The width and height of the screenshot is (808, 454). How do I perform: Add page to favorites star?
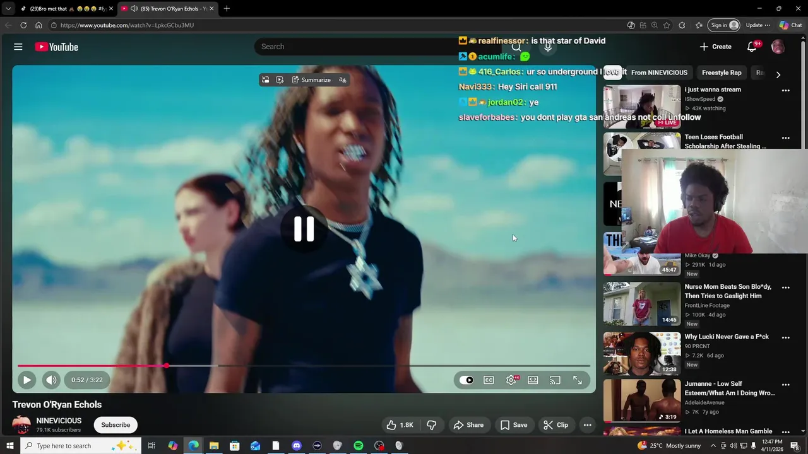point(667,25)
